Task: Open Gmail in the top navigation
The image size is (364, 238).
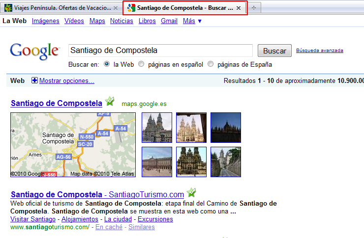Action: pyautogui.click(x=169, y=21)
